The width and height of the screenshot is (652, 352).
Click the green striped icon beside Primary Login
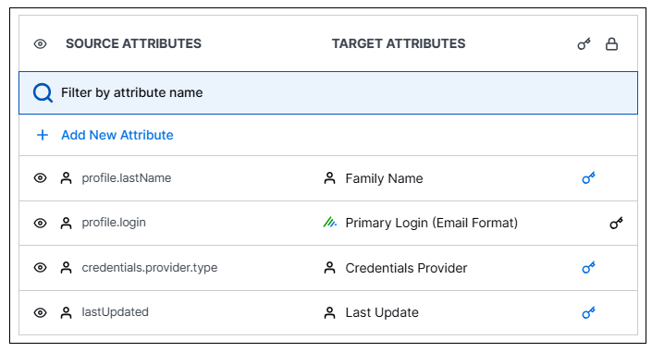tap(330, 223)
